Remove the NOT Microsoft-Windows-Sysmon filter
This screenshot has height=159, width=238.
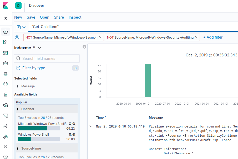[100, 37]
